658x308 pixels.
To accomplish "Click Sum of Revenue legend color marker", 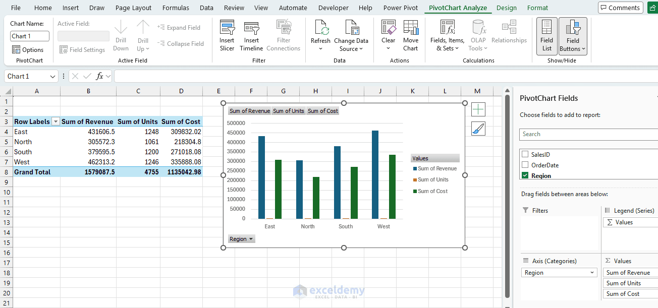I will click(415, 169).
